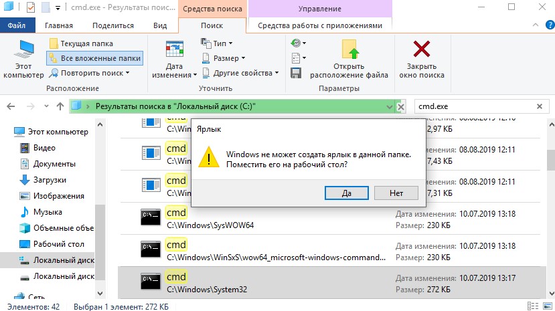Click Properties checkmark icon in title bar
The height and width of the screenshot is (311, 555).
31,7
